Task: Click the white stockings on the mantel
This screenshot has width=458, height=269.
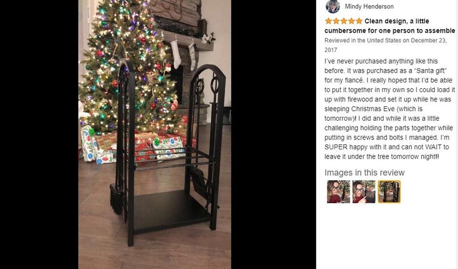Action: [183, 54]
